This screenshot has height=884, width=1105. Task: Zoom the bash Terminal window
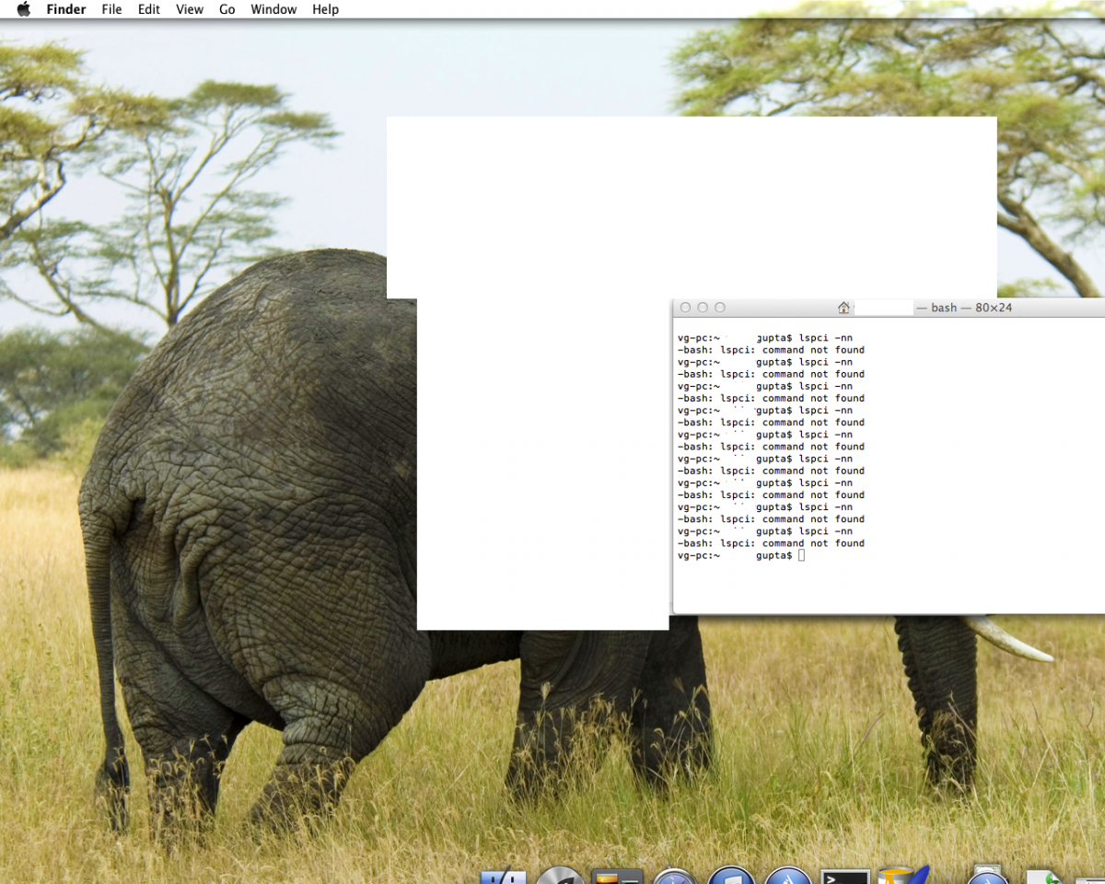[720, 308]
